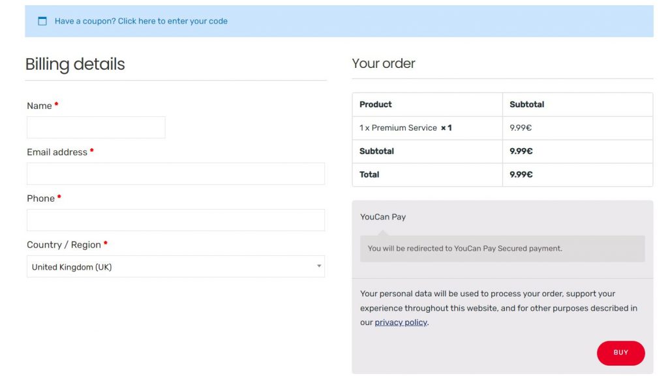Click the Total 9.99€ amount
The width and height of the screenshot is (668, 378).
521,175
